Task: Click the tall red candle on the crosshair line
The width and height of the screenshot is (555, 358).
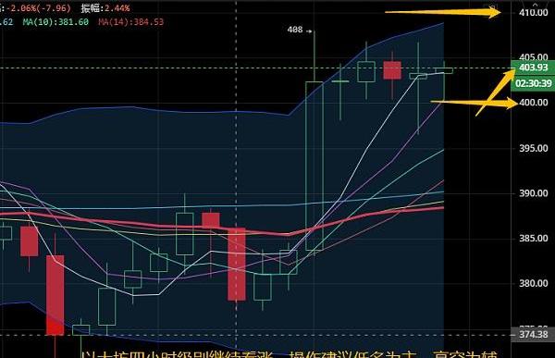Action: (237, 265)
